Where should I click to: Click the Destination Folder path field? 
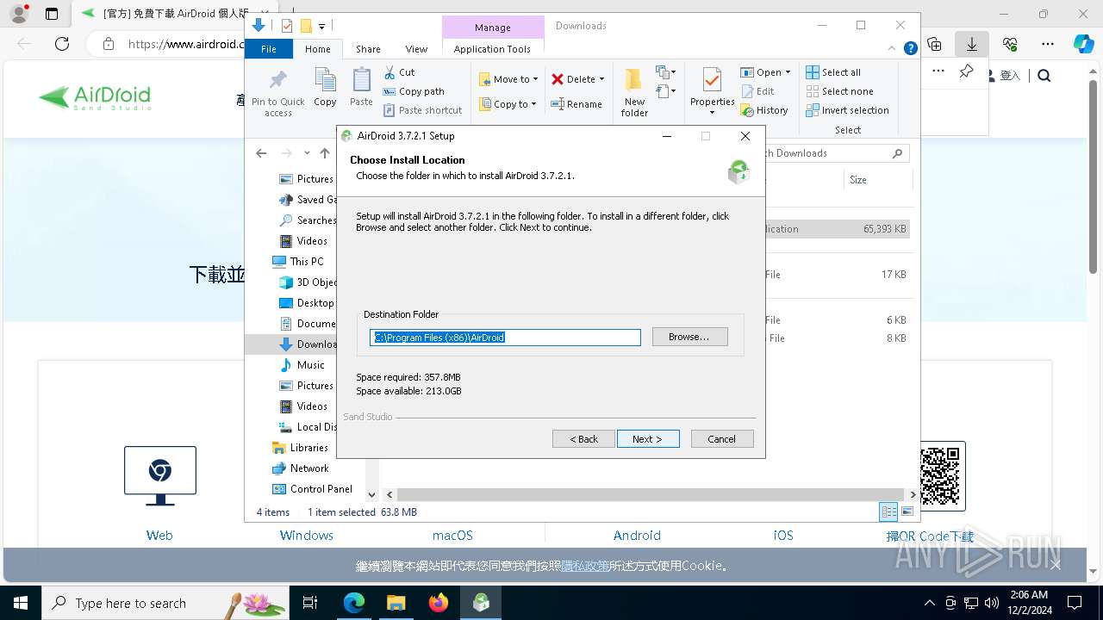pos(505,338)
